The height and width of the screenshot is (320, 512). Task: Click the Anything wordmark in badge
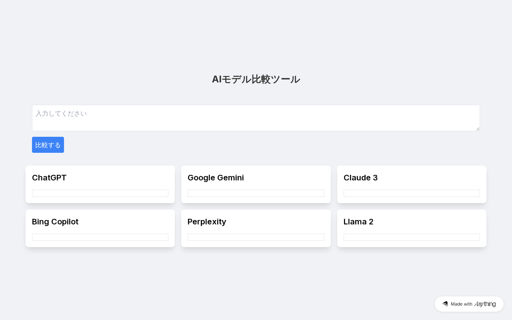click(485, 304)
